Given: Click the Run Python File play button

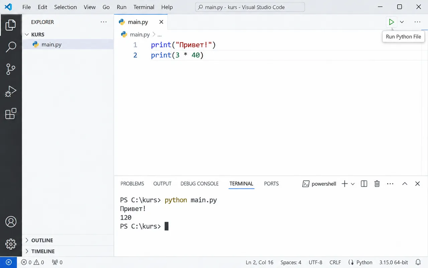Looking at the screenshot, I should [x=391, y=22].
